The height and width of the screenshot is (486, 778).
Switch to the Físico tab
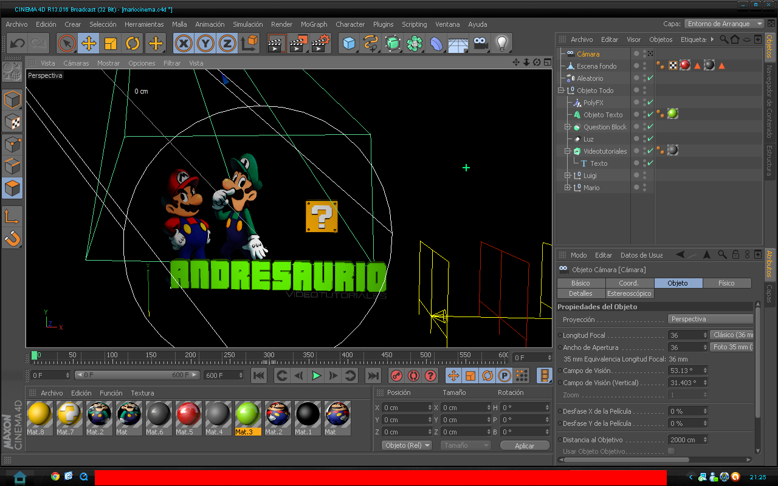(727, 283)
